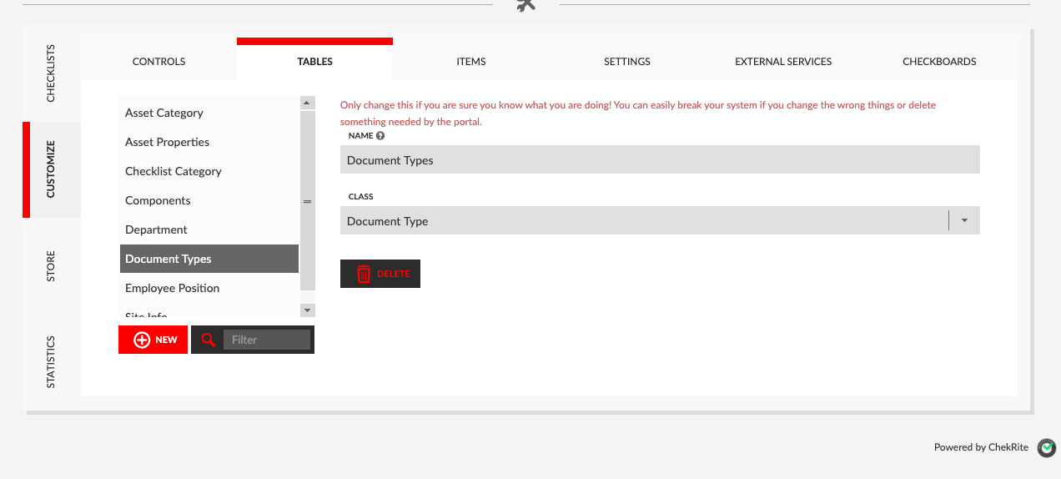Click the NAME help question mark icon

380,135
